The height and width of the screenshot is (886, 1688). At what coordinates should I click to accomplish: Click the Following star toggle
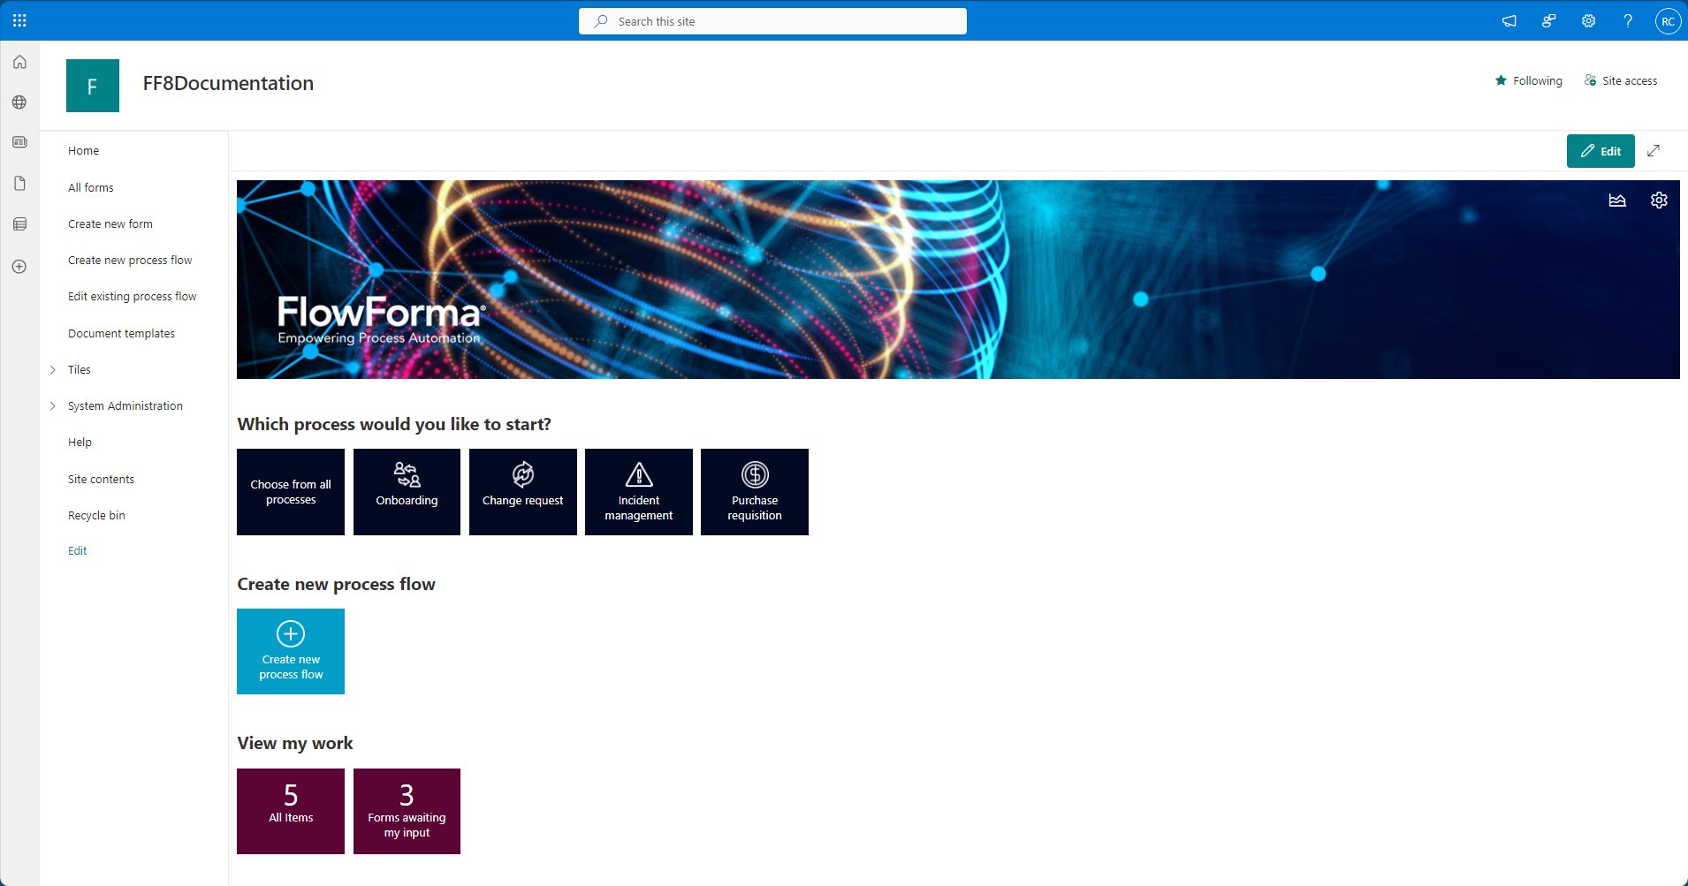point(1529,80)
